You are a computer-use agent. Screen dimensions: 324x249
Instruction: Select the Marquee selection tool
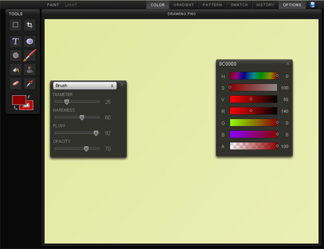click(x=16, y=25)
